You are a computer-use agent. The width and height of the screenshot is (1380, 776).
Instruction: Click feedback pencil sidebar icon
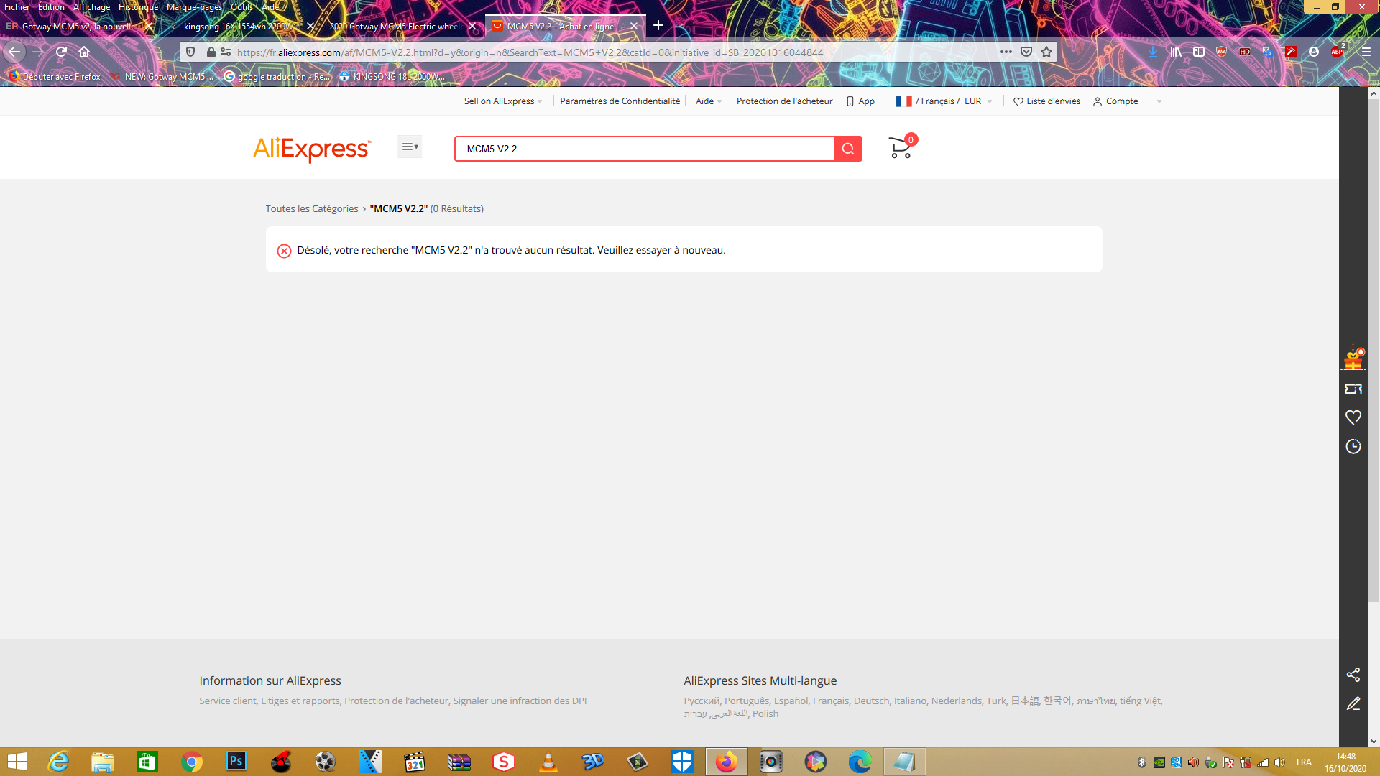click(x=1353, y=703)
